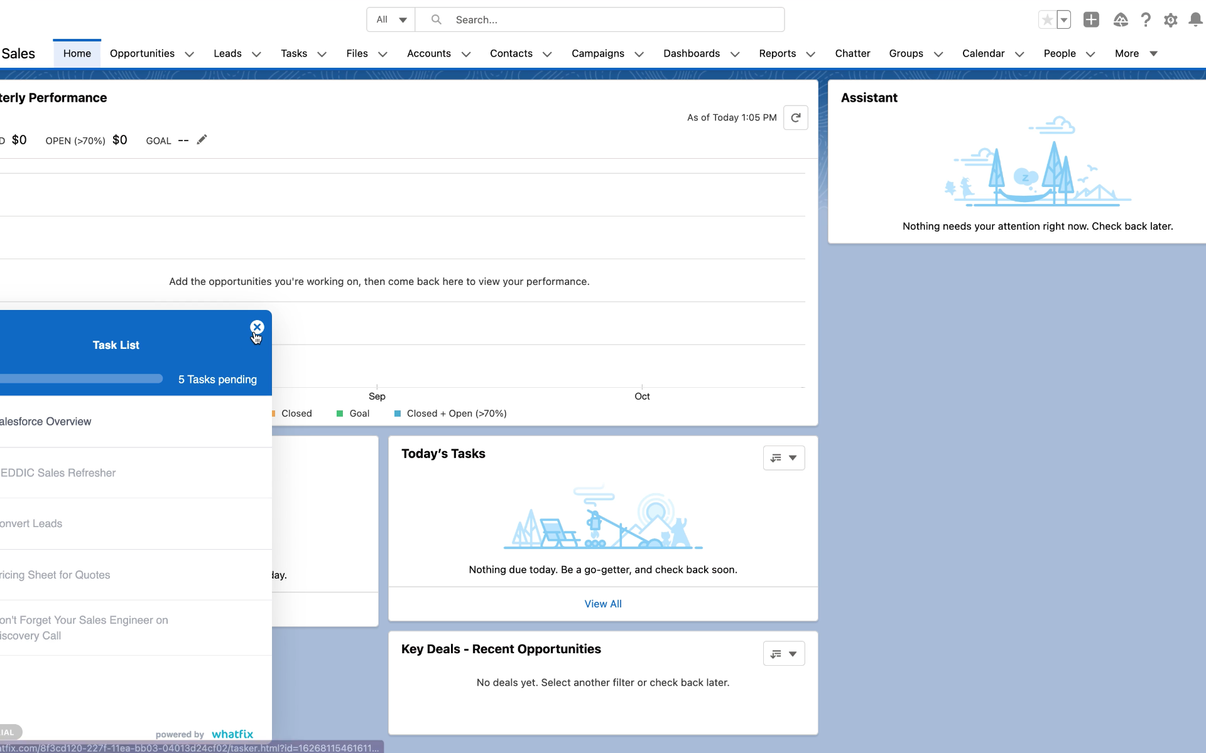The image size is (1206, 753).
Task: Expand the Groups tab chevron
Action: pos(938,54)
